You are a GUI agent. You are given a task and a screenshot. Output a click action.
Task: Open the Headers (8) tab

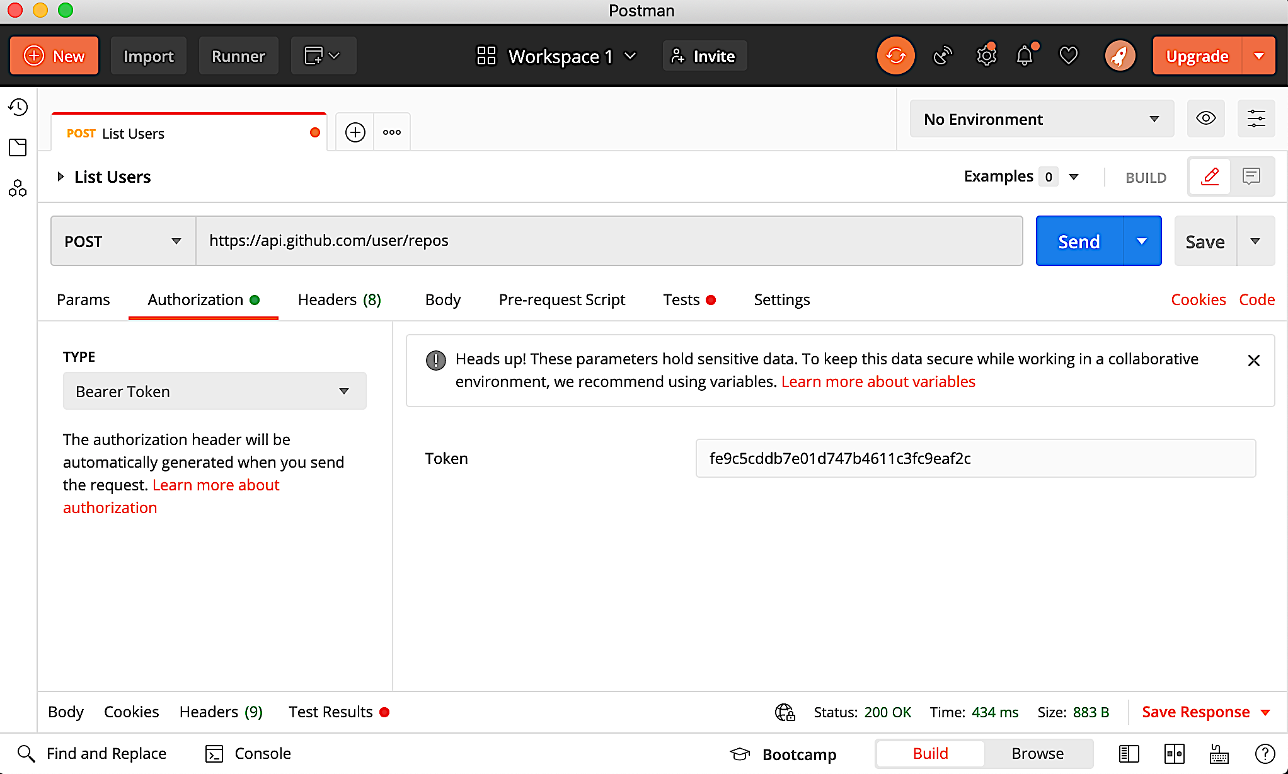coord(340,300)
